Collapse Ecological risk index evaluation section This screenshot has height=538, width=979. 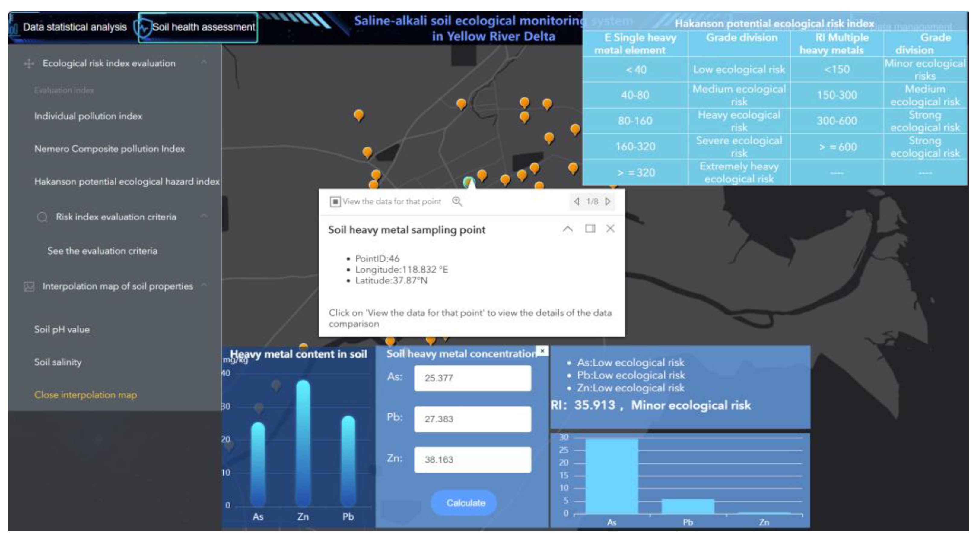(204, 62)
